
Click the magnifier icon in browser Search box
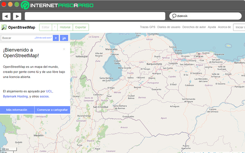[x=174, y=16]
